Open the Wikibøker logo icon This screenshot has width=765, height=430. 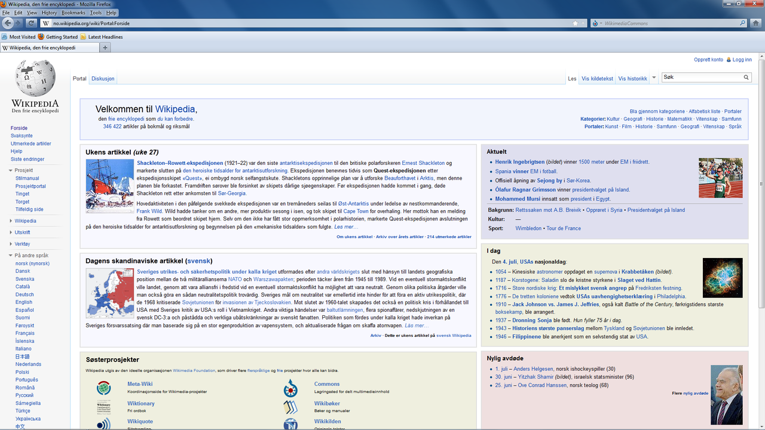pos(290,407)
